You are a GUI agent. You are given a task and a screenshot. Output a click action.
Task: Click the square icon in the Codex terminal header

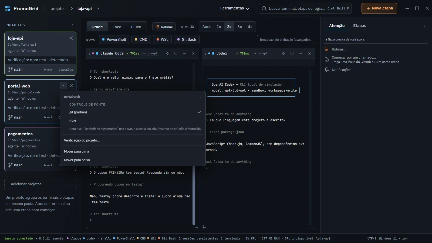[x=292, y=53]
